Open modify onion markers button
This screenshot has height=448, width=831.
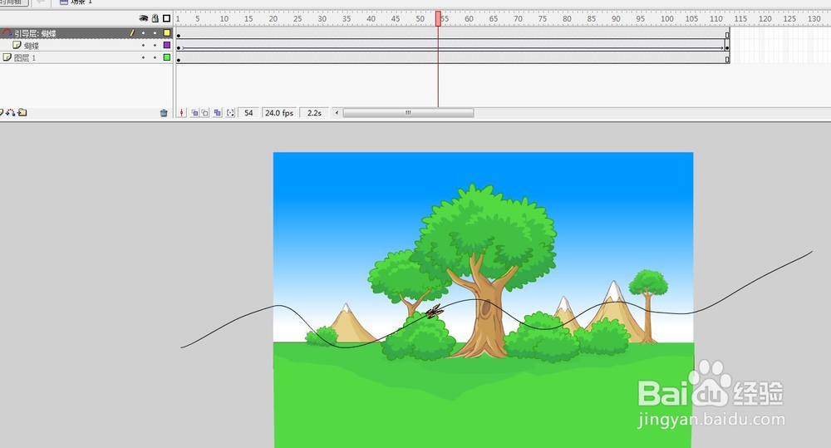click(230, 113)
